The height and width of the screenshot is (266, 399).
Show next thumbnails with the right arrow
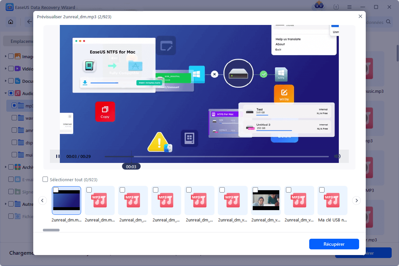(356, 200)
